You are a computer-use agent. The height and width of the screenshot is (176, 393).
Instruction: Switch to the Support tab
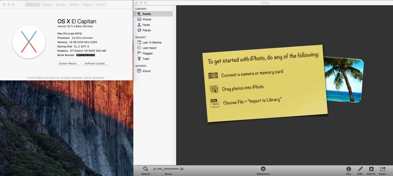click(87, 5)
